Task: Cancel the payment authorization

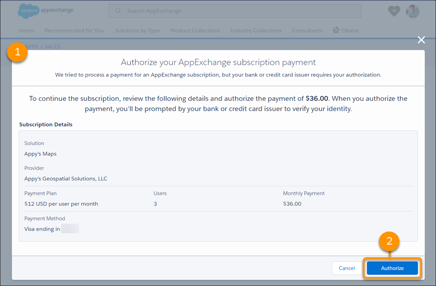Action: click(x=347, y=268)
